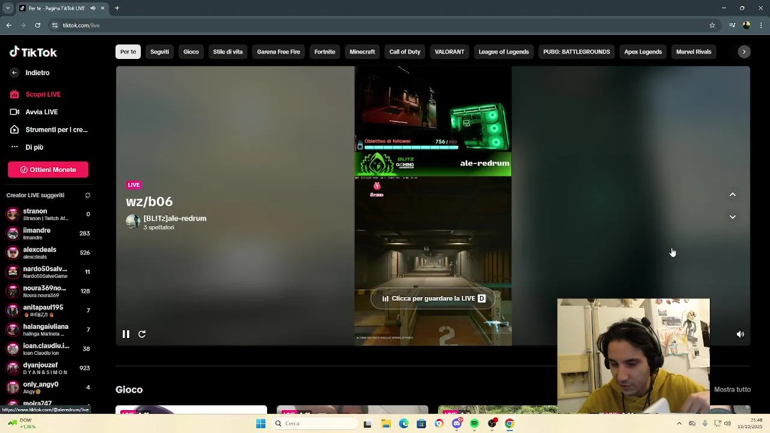
Task: Select the Fortnite category tab
Action: coord(325,52)
